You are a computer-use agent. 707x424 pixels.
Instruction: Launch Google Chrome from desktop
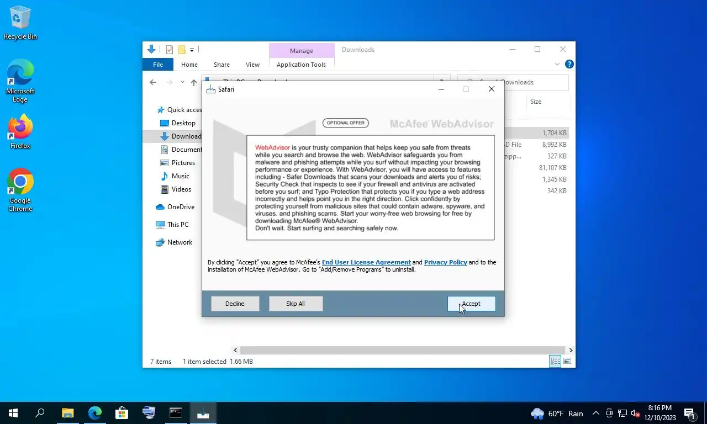point(20,190)
